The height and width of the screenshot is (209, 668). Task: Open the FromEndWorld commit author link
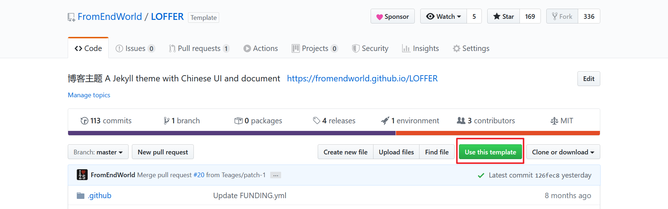click(x=113, y=175)
